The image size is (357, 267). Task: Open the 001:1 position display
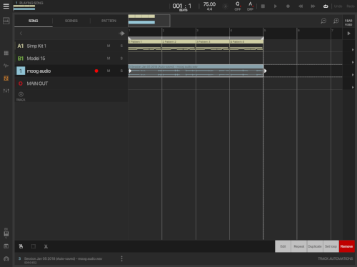[182, 6]
